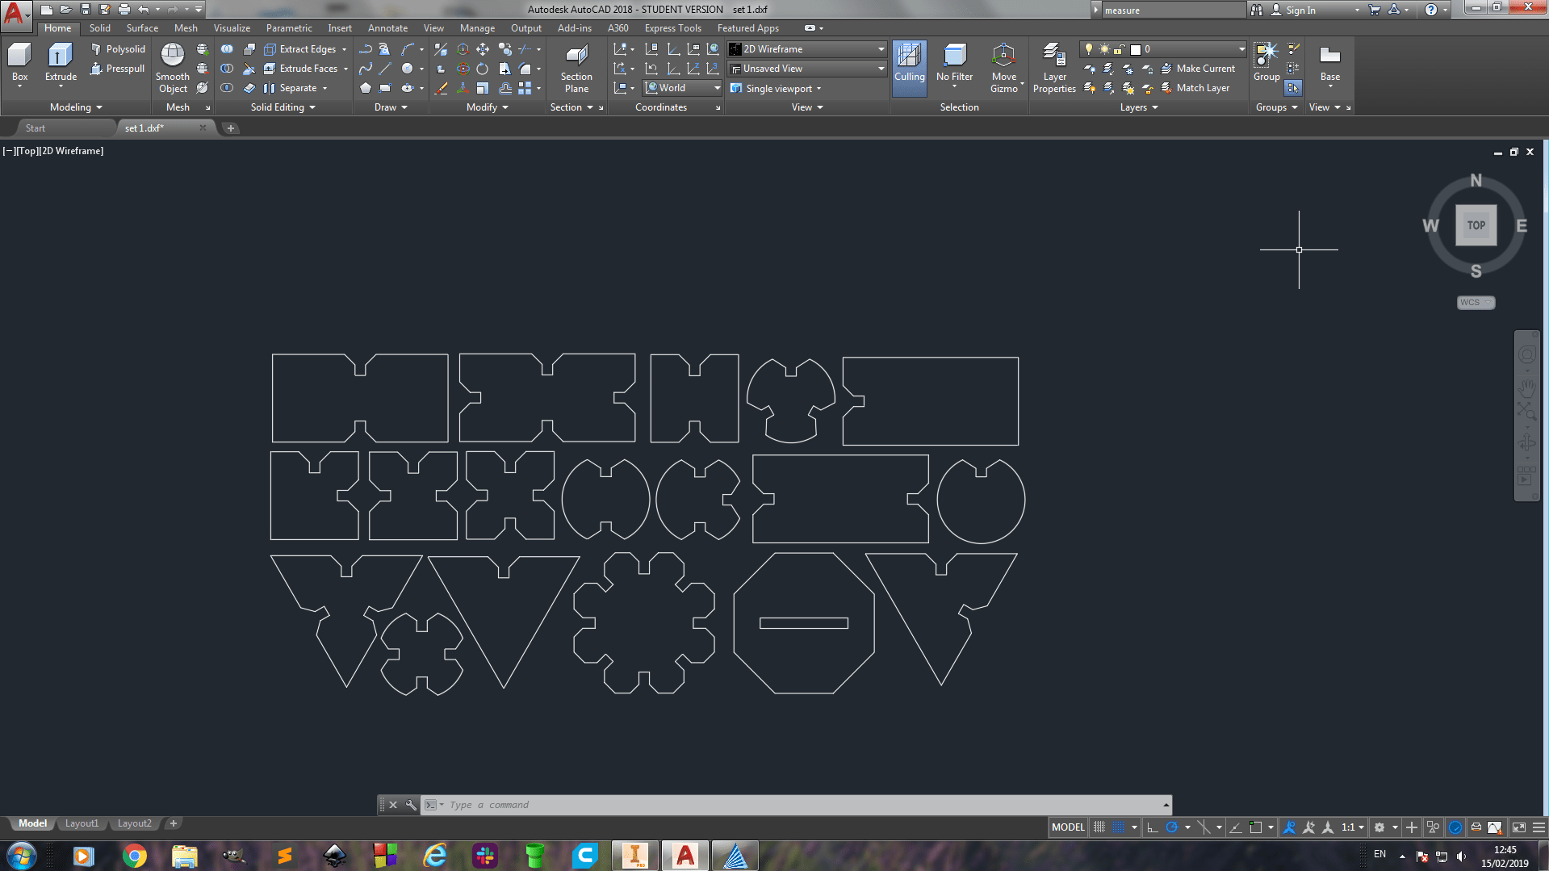Image resolution: width=1549 pixels, height=871 pixels.
Task: Add a new drawing tab with plus
Action: [230, 128]
